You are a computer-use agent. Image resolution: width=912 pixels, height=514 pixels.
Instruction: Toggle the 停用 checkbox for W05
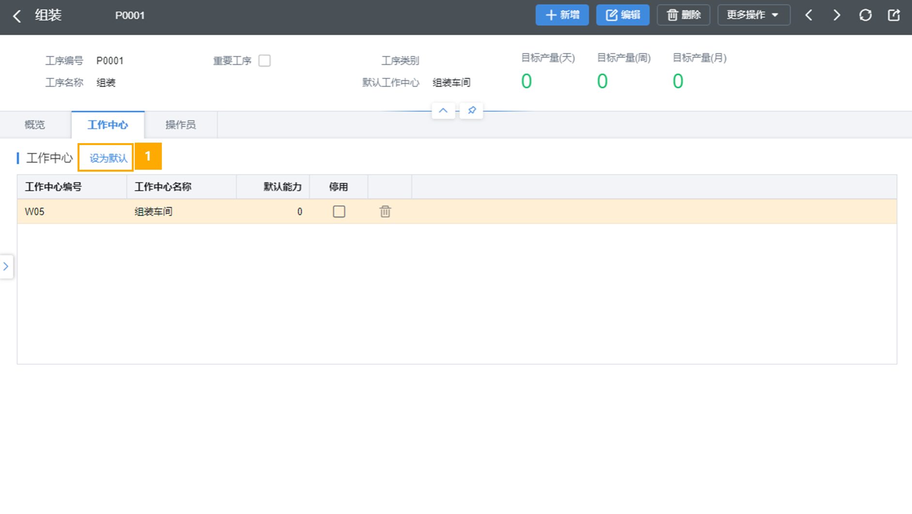tap(339, 211)
